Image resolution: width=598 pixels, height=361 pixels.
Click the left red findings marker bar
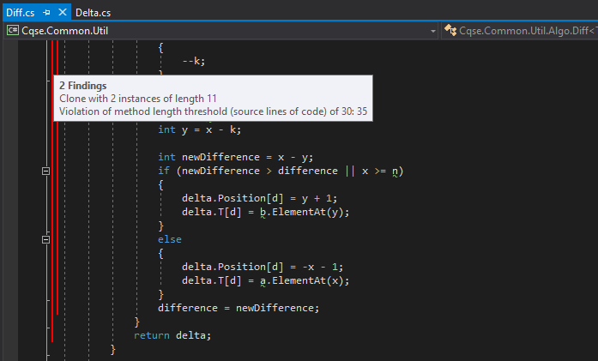52,214
